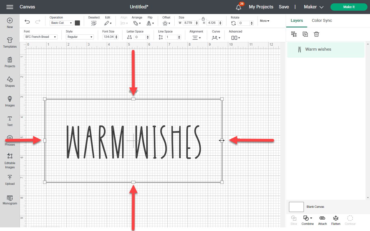370x231 pixels.
Task: Expand the More toolbar menu
Action: (263, 21)
